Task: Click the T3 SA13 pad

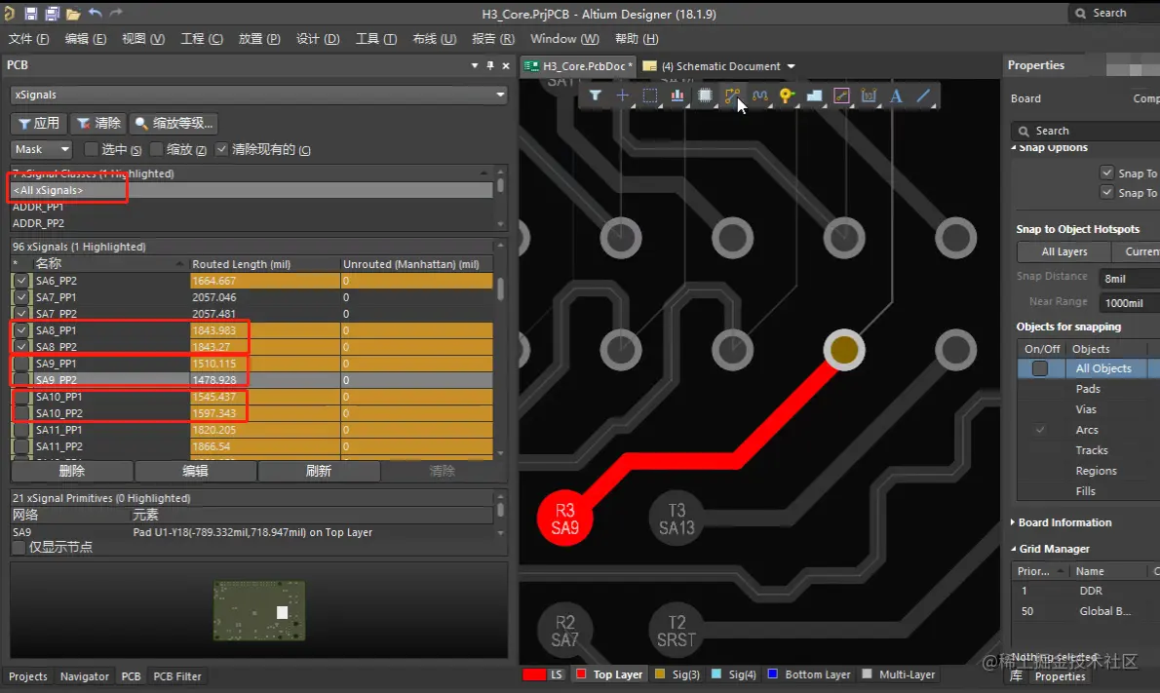Action: tap(677, 519)
